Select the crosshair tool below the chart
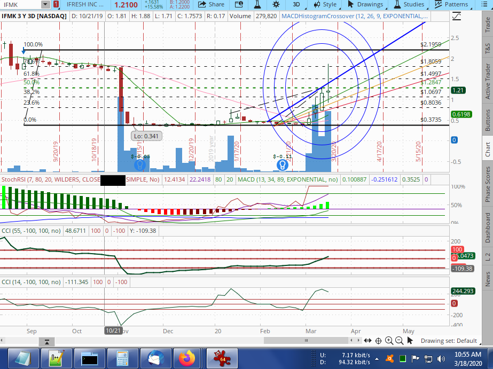Screen dimensions: 493x369 click(x=378, y=341)
